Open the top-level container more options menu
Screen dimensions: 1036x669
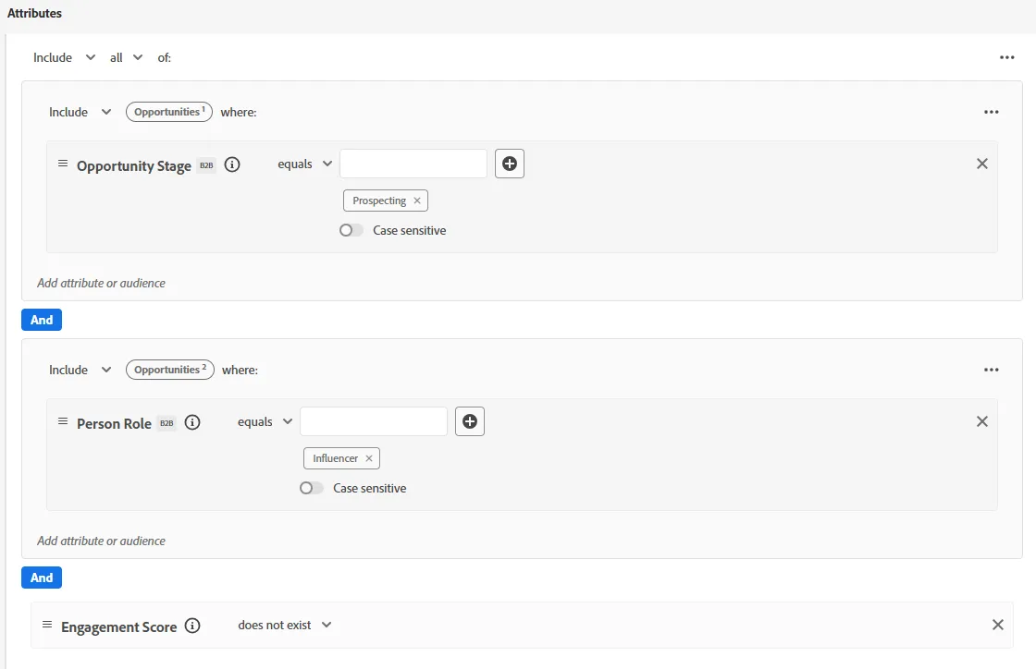(1007, 57)
